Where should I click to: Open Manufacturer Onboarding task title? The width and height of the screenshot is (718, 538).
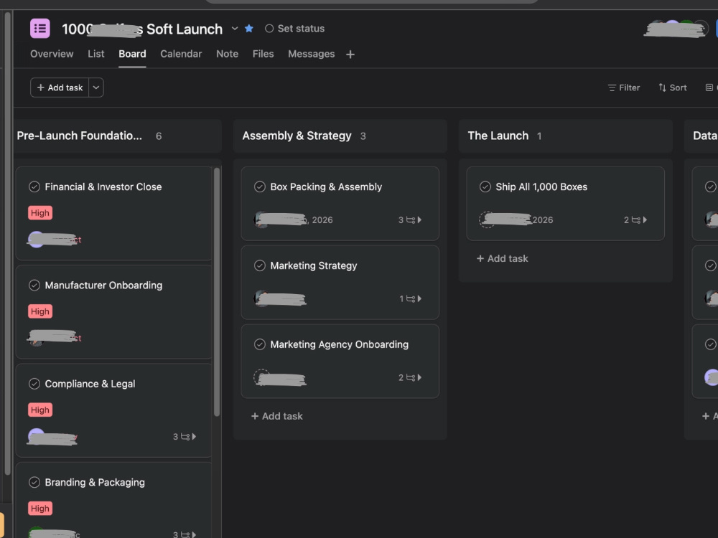point(103,285)
